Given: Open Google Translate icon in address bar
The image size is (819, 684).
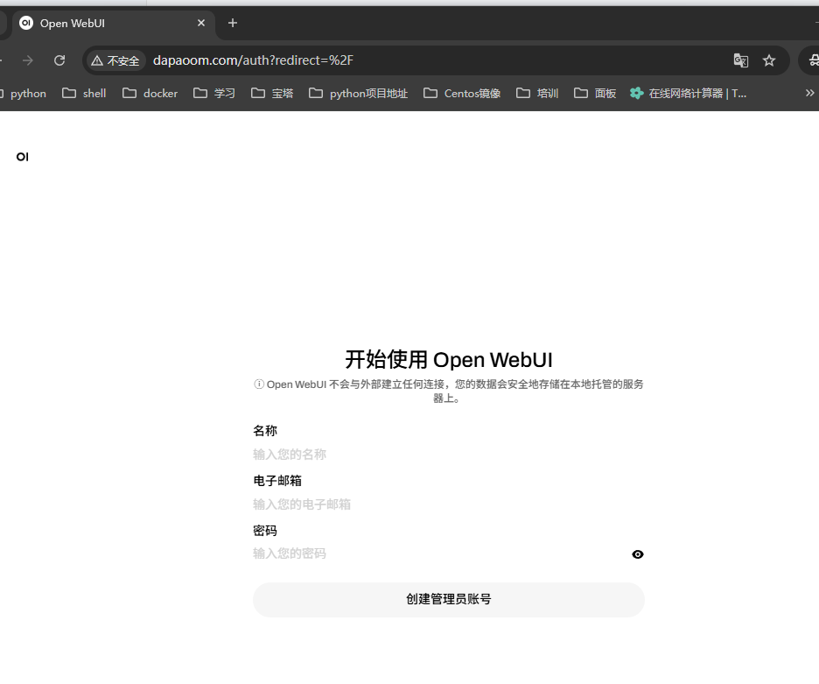Looking at the screenshot, I should [x=740, y=60].
